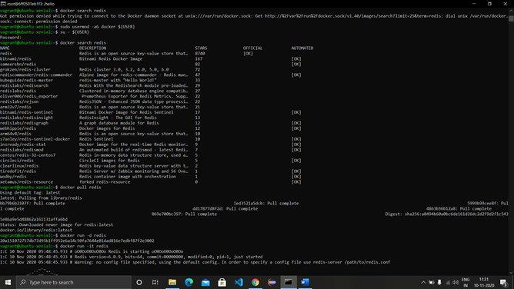Viewport: 514px width, 289px height.
Task: Click 'circleci/redis' entry
Action: [x=17, y=161]
